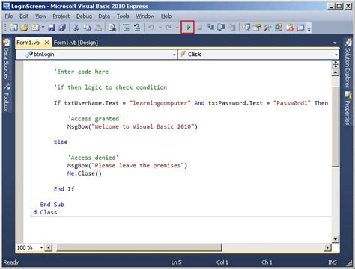The height and width of the screenshot is (269, 355).
Task: Switch to the Form1.vb code tab
Action: (28, 43)
